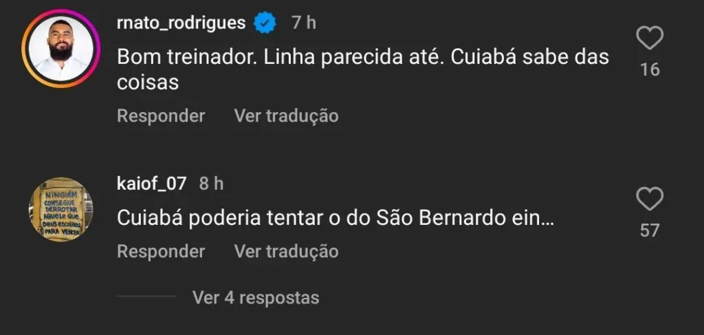Reply to rnato_rodrigues with Responder
704x335 pixels.
pyautogui.click(x=161, y=116)
